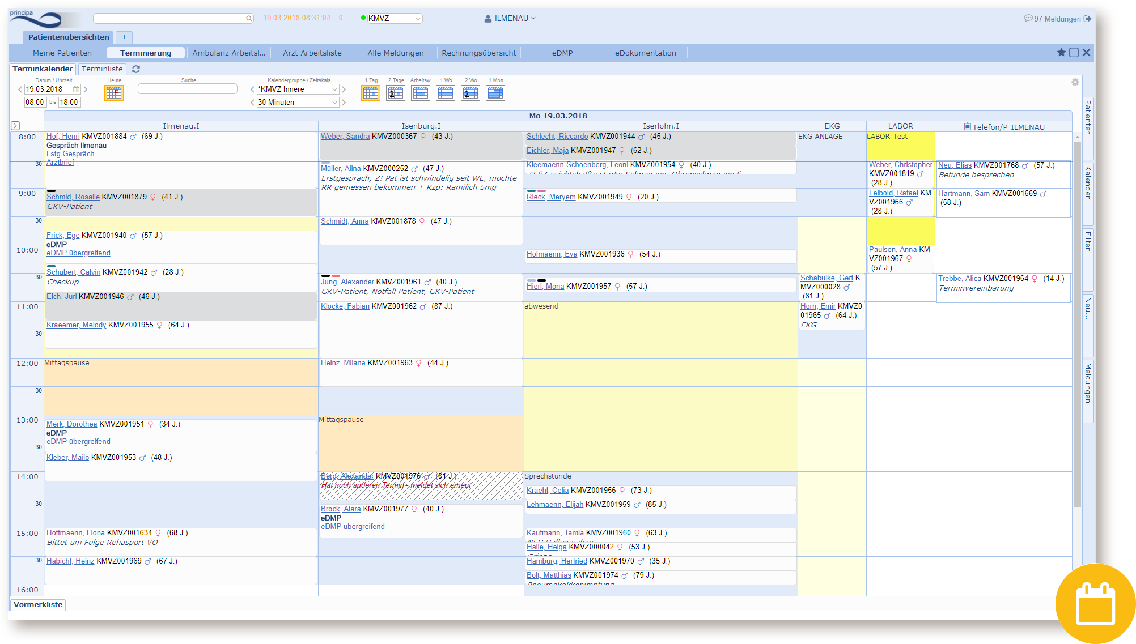Open the eDMP tab
Image resolution: width=1136 pixels, height=644 pixels.
click(562, 53)
